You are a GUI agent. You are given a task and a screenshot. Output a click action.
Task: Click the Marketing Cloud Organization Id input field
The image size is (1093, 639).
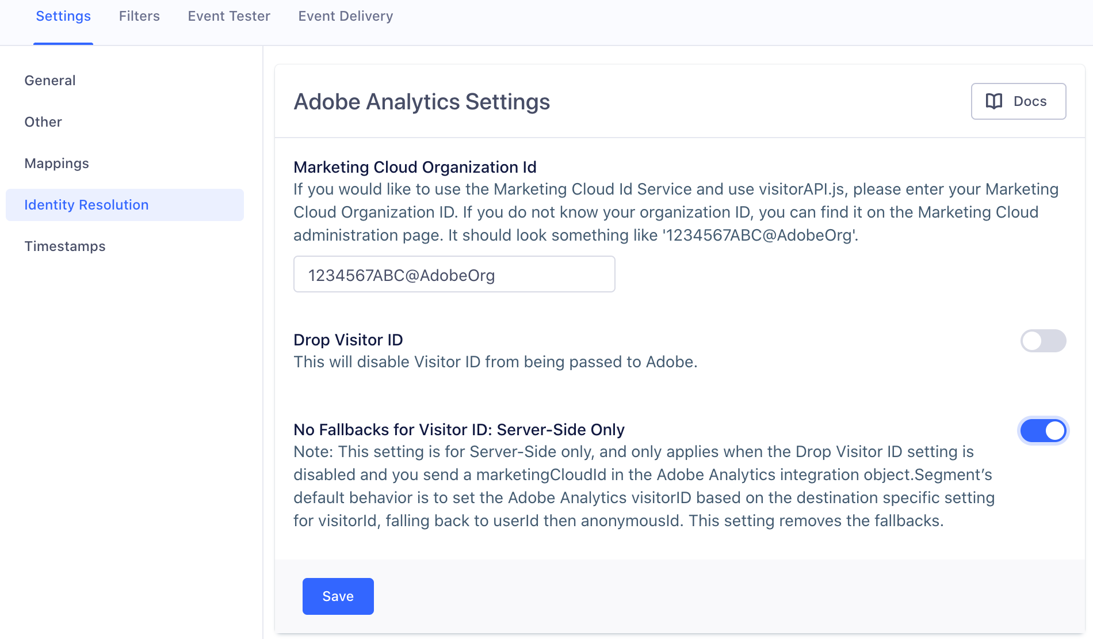click(x=454, y=274)
